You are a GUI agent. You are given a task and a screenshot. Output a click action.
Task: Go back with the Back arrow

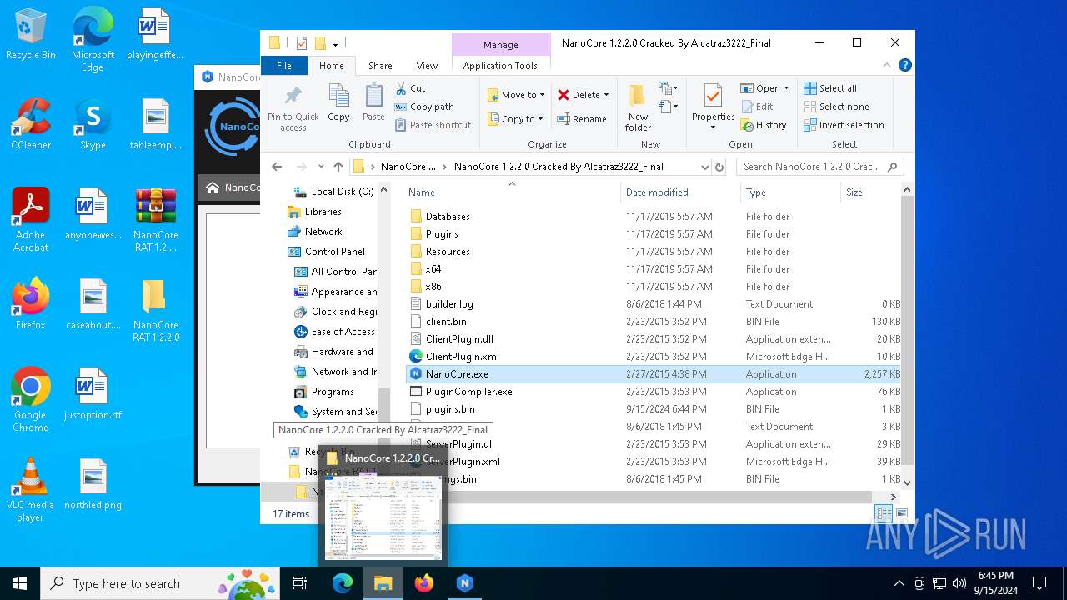pos(277,167)
